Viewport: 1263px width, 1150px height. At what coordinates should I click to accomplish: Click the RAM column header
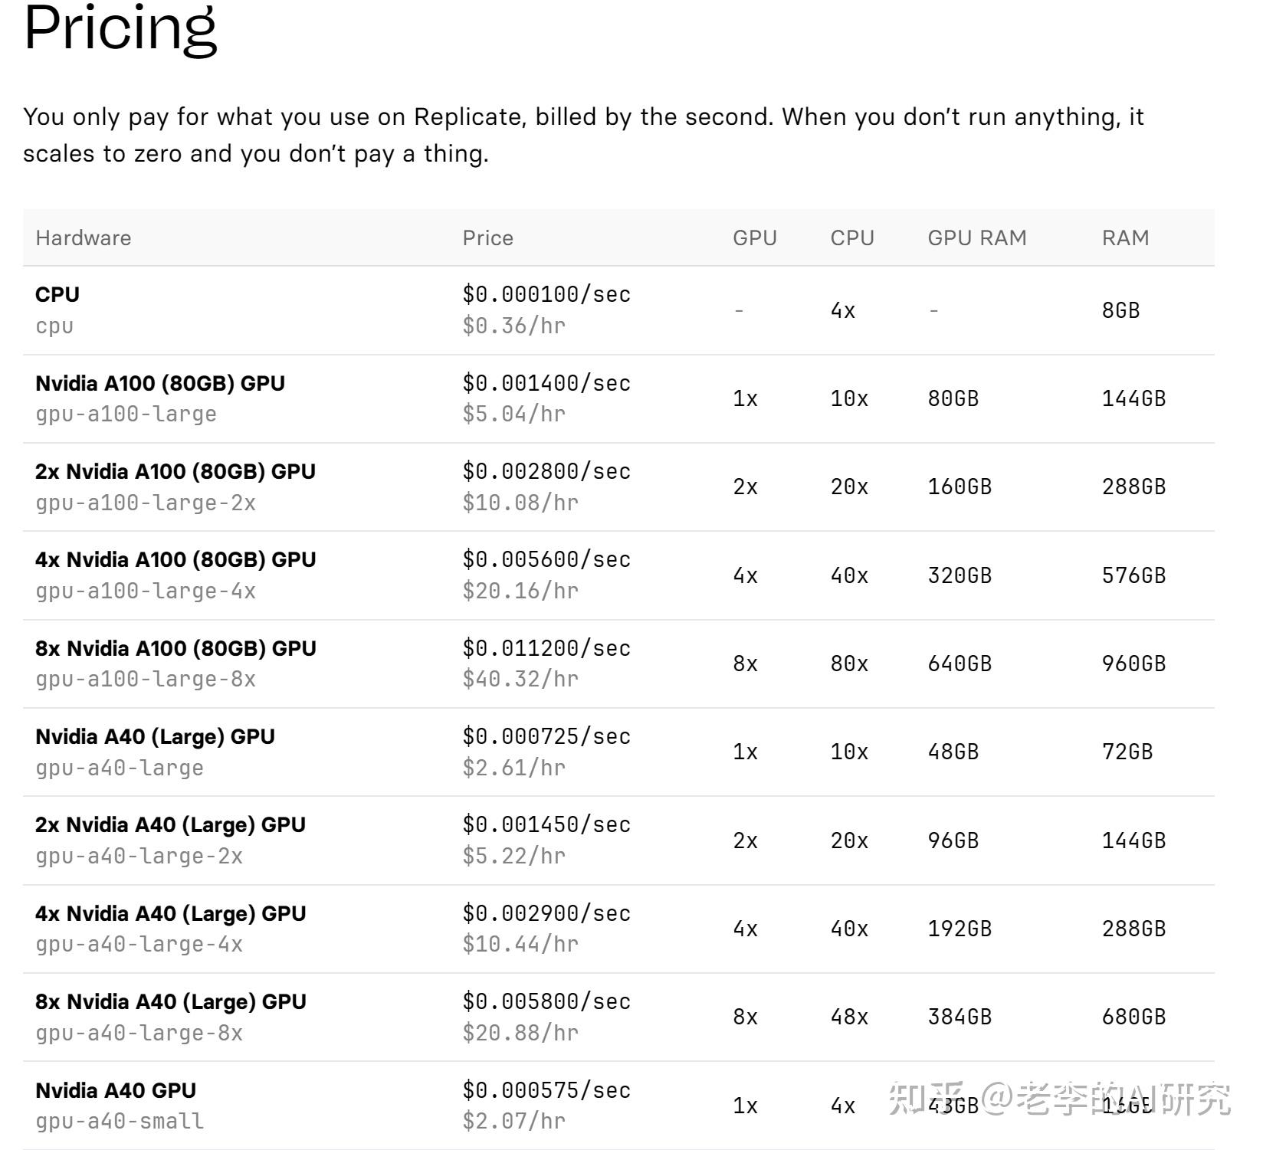click(x=1125, y=238)
